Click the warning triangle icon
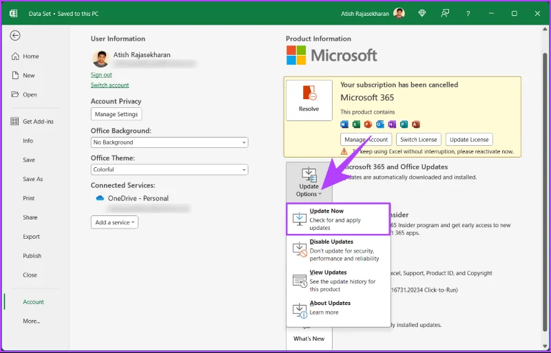This screenshot has height=353, width=551. point(344,151)
